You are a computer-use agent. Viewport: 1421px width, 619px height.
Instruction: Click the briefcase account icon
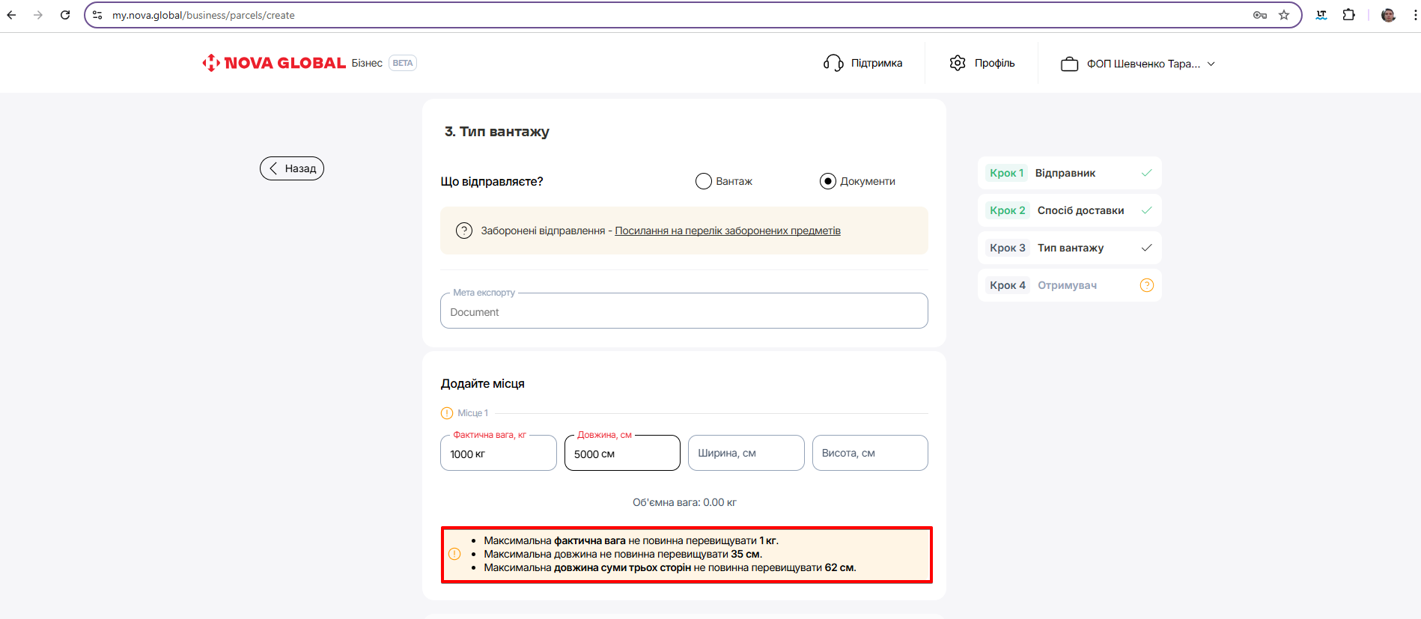[x=1069, y=64]
